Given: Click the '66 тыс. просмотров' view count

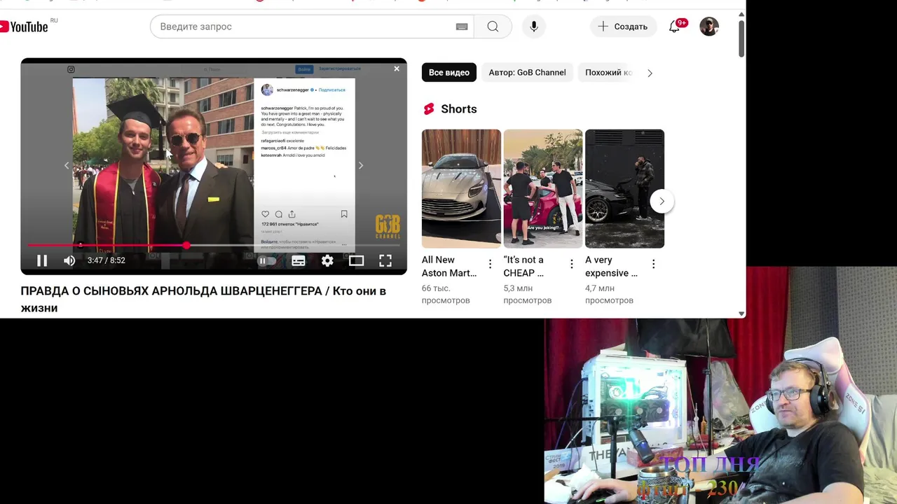Looking at the screenshot, I should (446, 294).
